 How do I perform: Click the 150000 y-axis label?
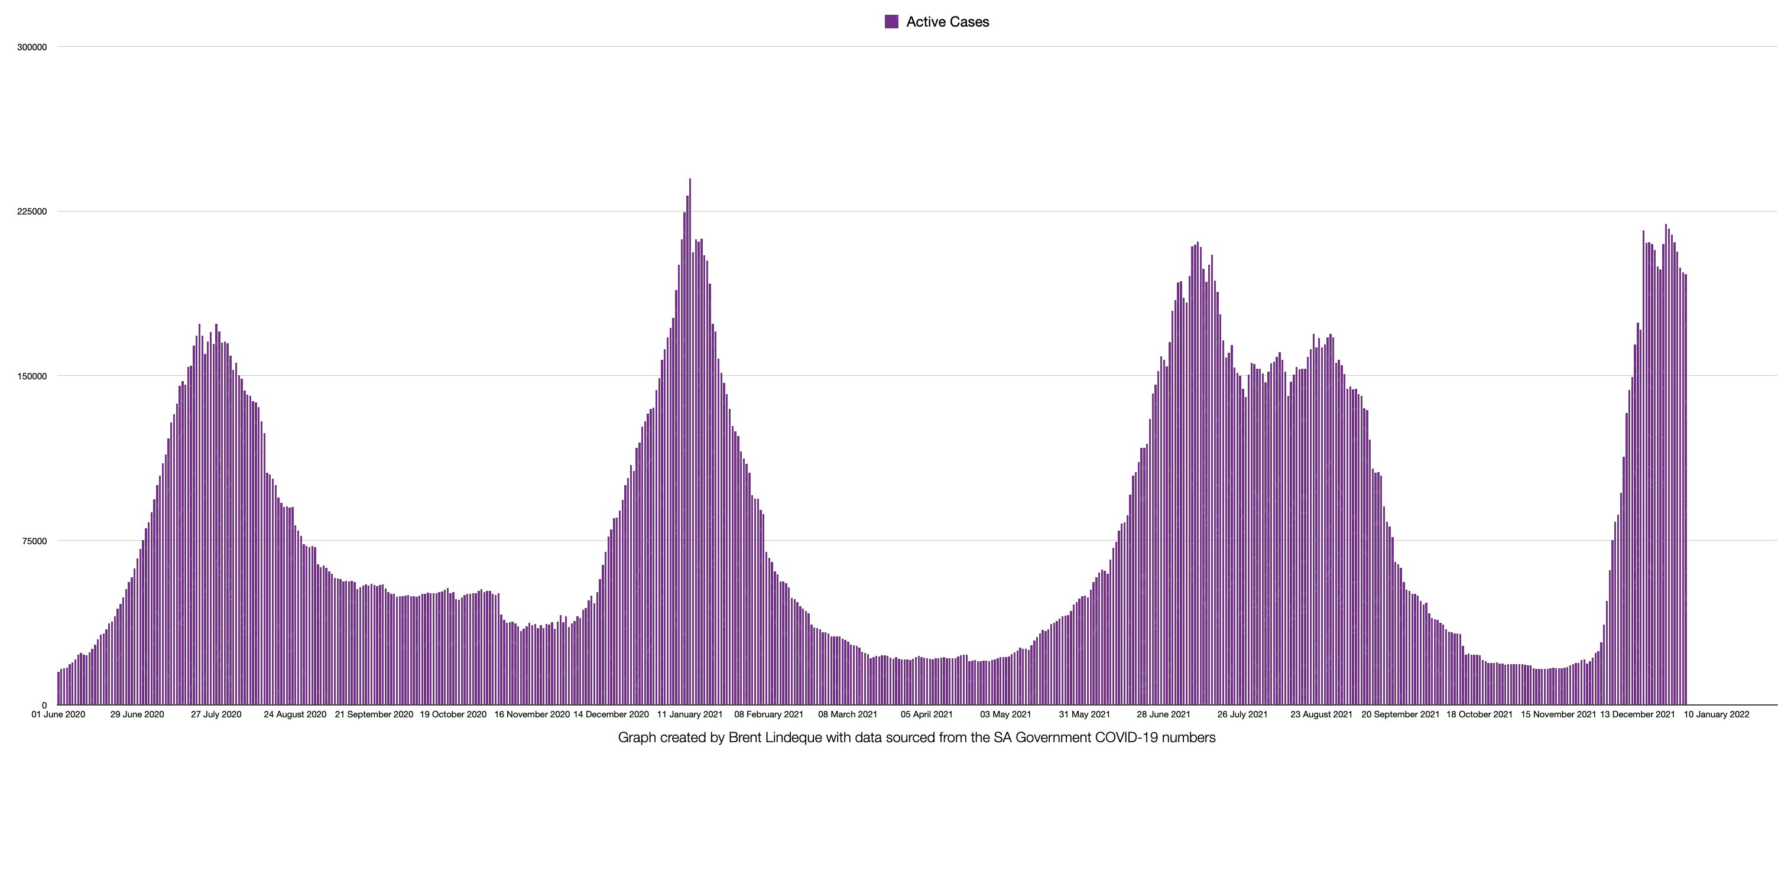32,376
